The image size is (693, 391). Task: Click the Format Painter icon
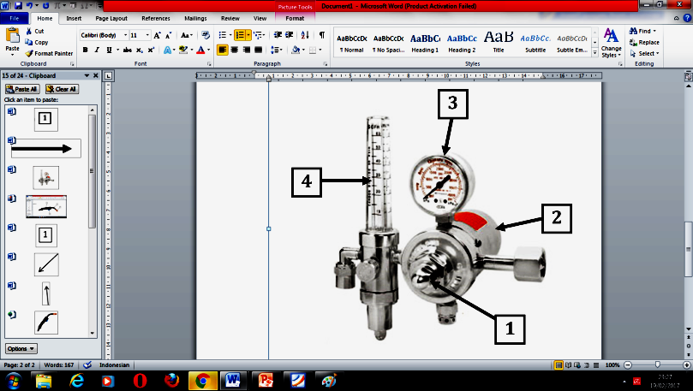(x=30, y=53)
